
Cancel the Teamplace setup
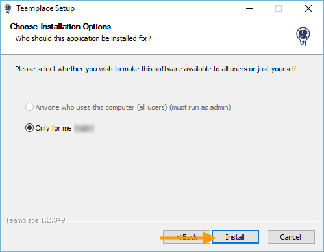pyautogui.click(x=291, y=237)
